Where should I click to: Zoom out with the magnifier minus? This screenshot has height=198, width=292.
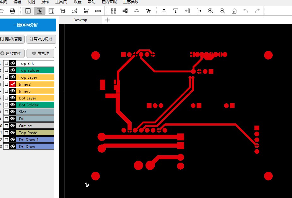pyautogui.click(x=222, y=11)
